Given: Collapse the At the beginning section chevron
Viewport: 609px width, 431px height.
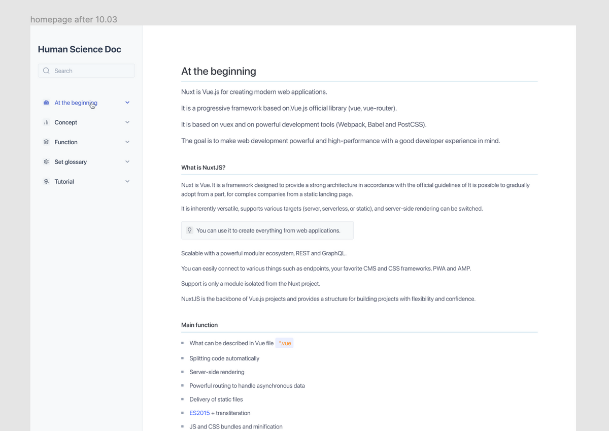Looking at the screenshot, I should tap(127, 103).
